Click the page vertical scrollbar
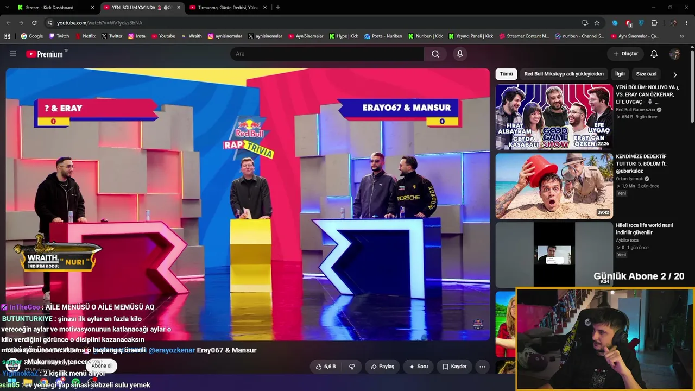695x391 pixels. 692,87
